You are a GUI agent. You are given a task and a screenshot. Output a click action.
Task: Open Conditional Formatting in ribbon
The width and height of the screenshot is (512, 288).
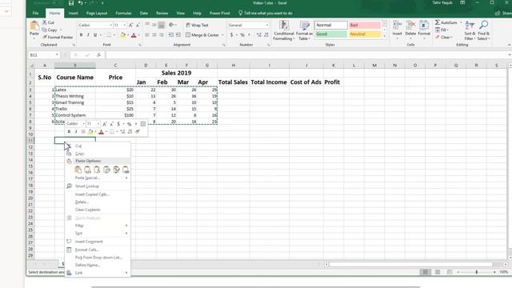(283, 30)
